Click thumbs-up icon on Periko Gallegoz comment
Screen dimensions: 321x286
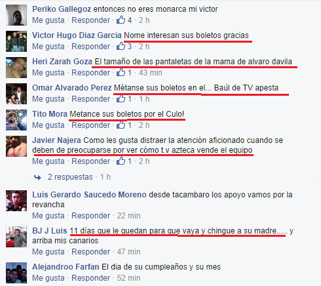121,20
